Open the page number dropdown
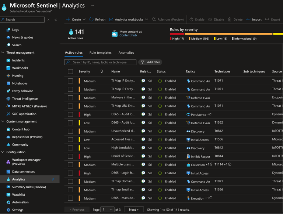Screen dimensions: 283x214 [x=107, y=210]
